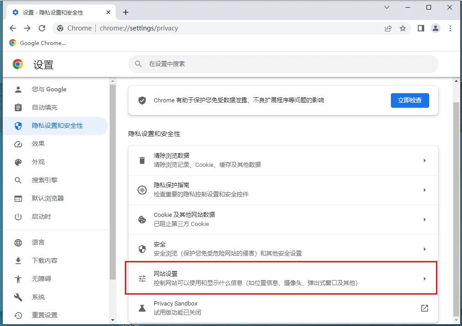Click the sidebar scroll down arrow
Viewport: 462px width, 326px height.
click(x=113, y=320)
